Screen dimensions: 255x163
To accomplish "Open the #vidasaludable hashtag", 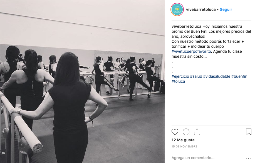I will (217, 76).
